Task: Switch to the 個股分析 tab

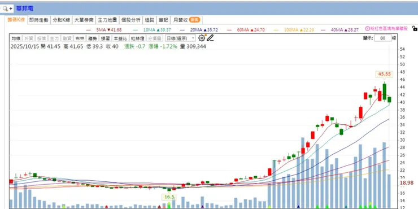Action: [131, 20]
